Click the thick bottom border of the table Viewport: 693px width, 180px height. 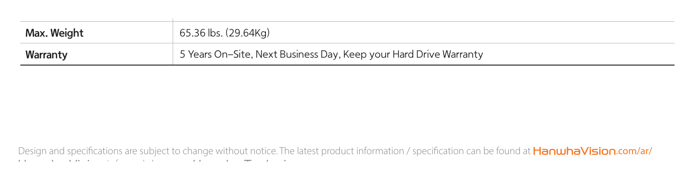coord(347,65)
